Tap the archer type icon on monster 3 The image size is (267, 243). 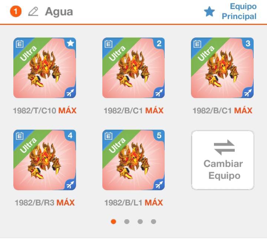click(x=248, y=93)
